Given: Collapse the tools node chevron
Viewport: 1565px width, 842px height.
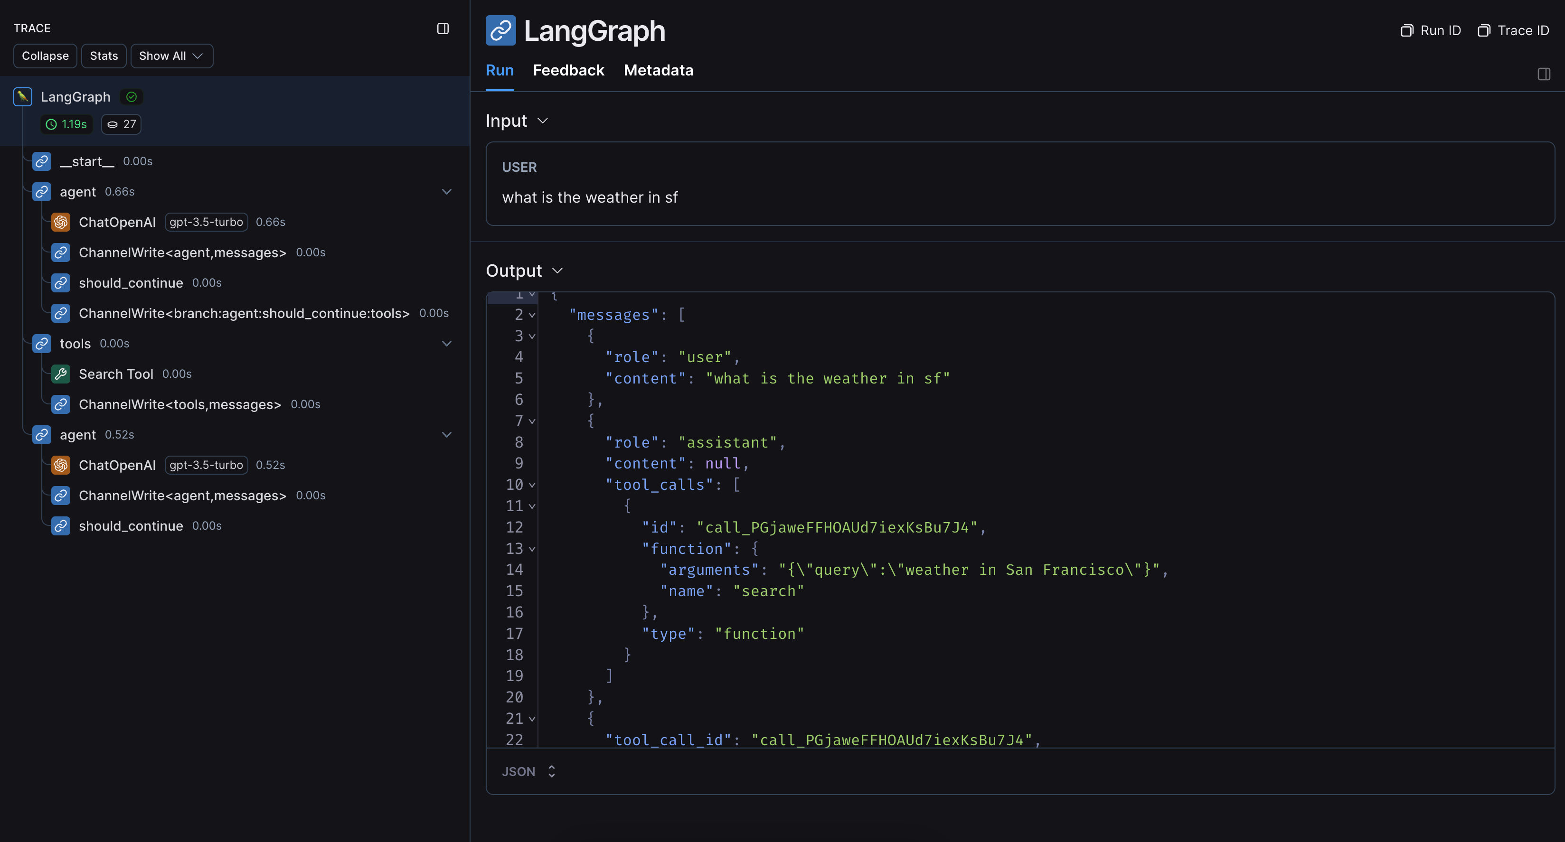Looking at the screenshot, I should (446, 343).
